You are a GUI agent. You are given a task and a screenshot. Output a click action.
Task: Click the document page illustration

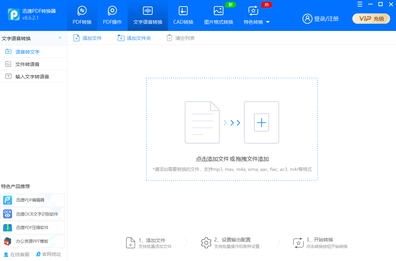[x=202, y=122]
